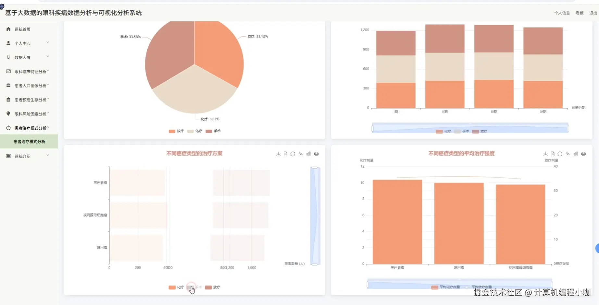Toggle 放疗 legend in 治疗方案 horizontal chart

pos(213,287)
